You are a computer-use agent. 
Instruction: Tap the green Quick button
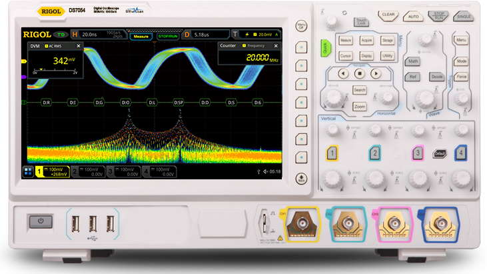click(325, 48)
